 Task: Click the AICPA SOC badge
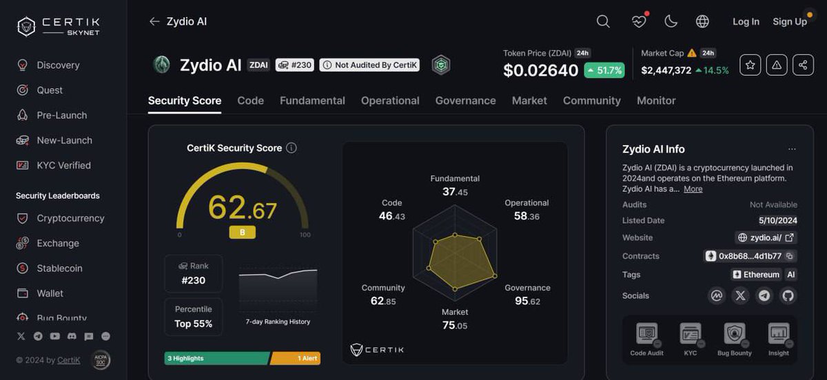pos(101,360)
